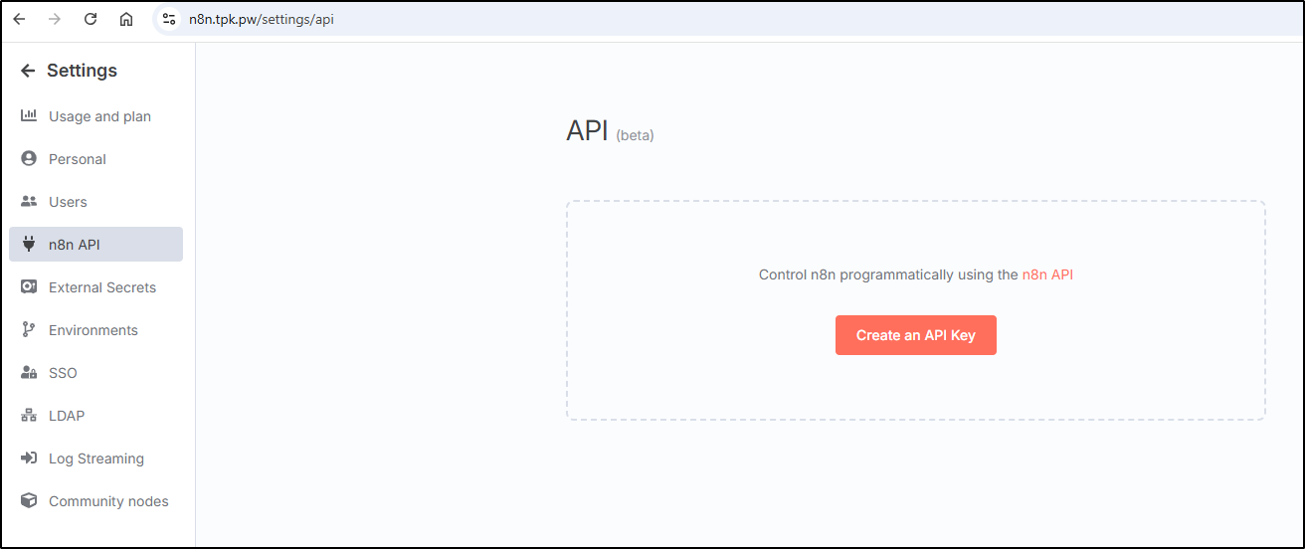This screenshot has height=549, width=1305.
Task: Click the browser back arrow
Action: point(19,19)
